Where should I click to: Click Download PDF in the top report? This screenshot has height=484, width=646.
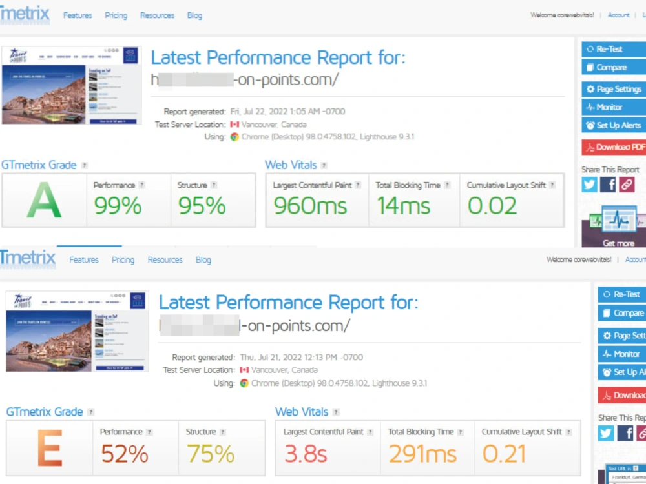[x=614, y=147]
